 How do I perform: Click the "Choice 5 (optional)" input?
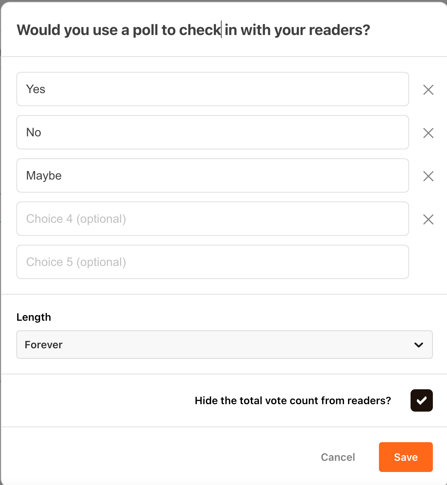(212, 262)
